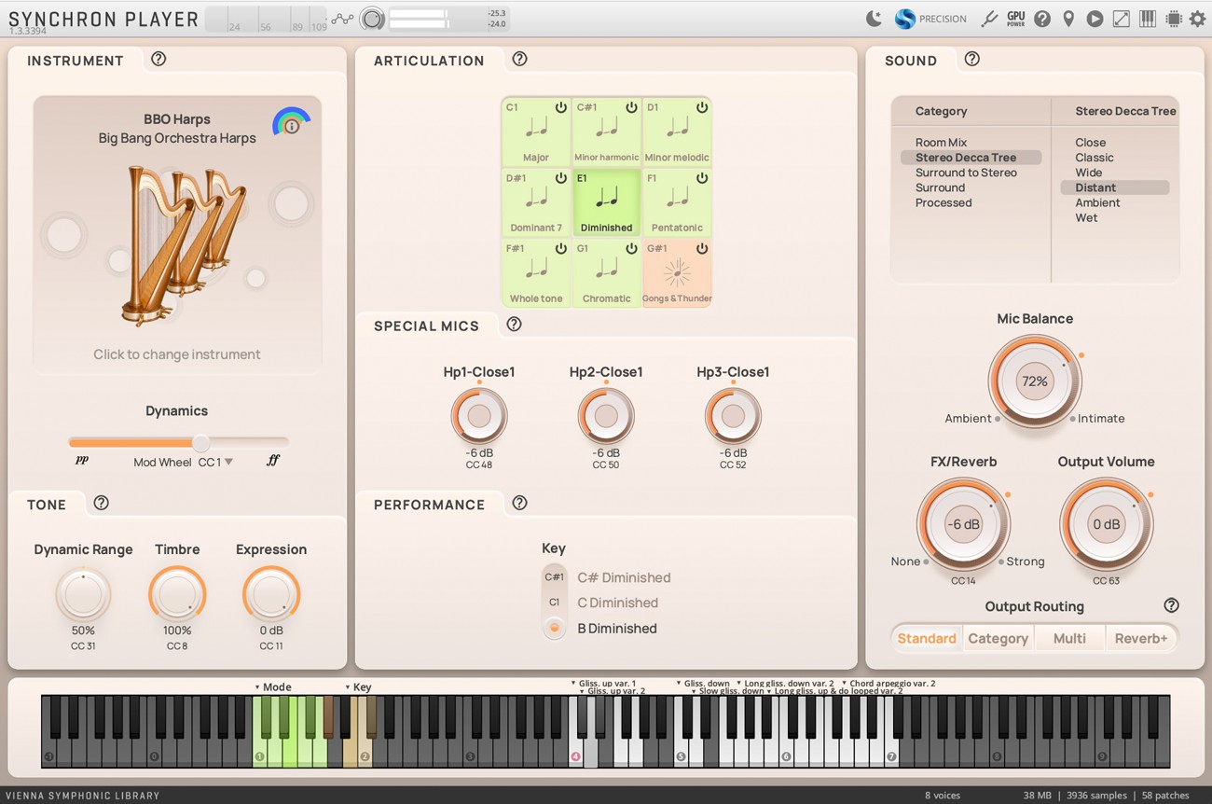Select Category output routing tab

998,638
